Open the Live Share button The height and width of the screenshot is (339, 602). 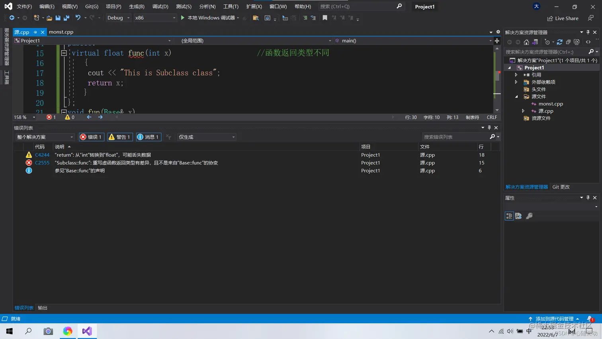click(563, 18)
